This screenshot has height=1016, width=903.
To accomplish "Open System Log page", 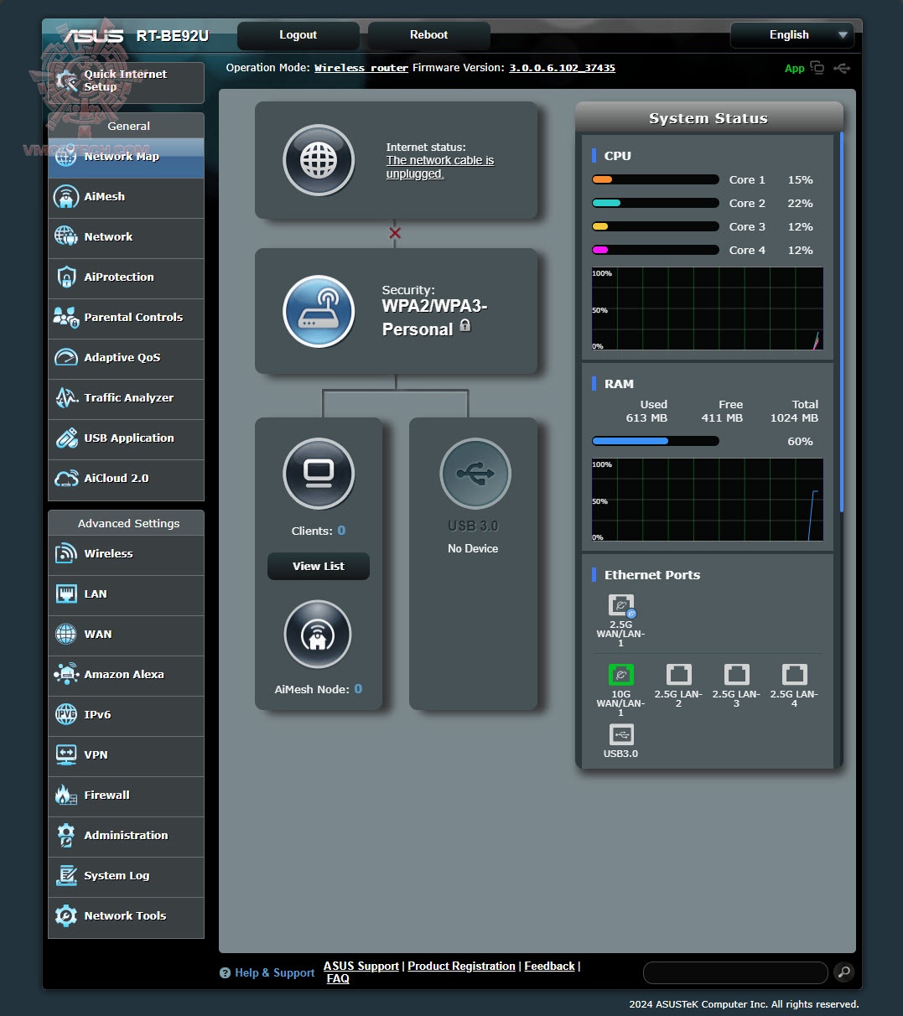I will pyautogui.click(x=126, y=877).
